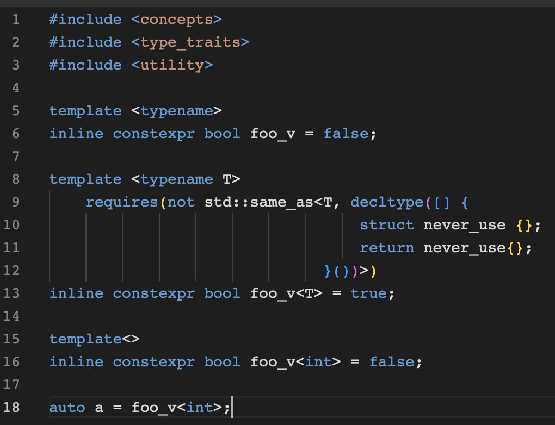Click the decltype keyword on line 9
The image size is (555, 425).
pyautogui.click(x=387, y=202)
